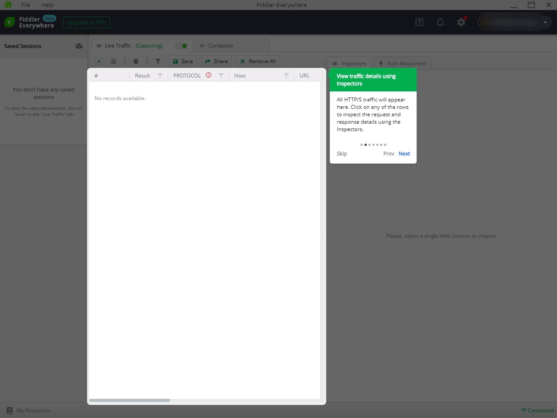
Task: Click the My Resources icon
Action: 10,410
